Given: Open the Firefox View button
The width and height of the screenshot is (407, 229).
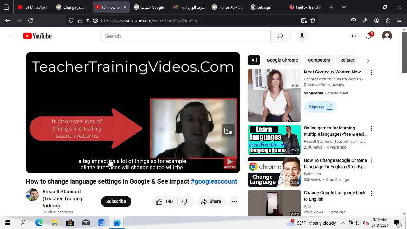Looking at the screenshot, I should [x=6, y=7].
